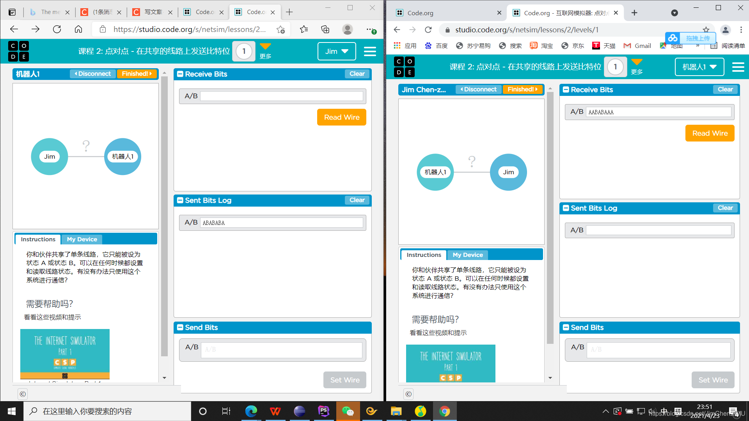Viewport: 749px width, 421px height.
Task: Click the Read Wire button
Action: click(x=342, y=117)
